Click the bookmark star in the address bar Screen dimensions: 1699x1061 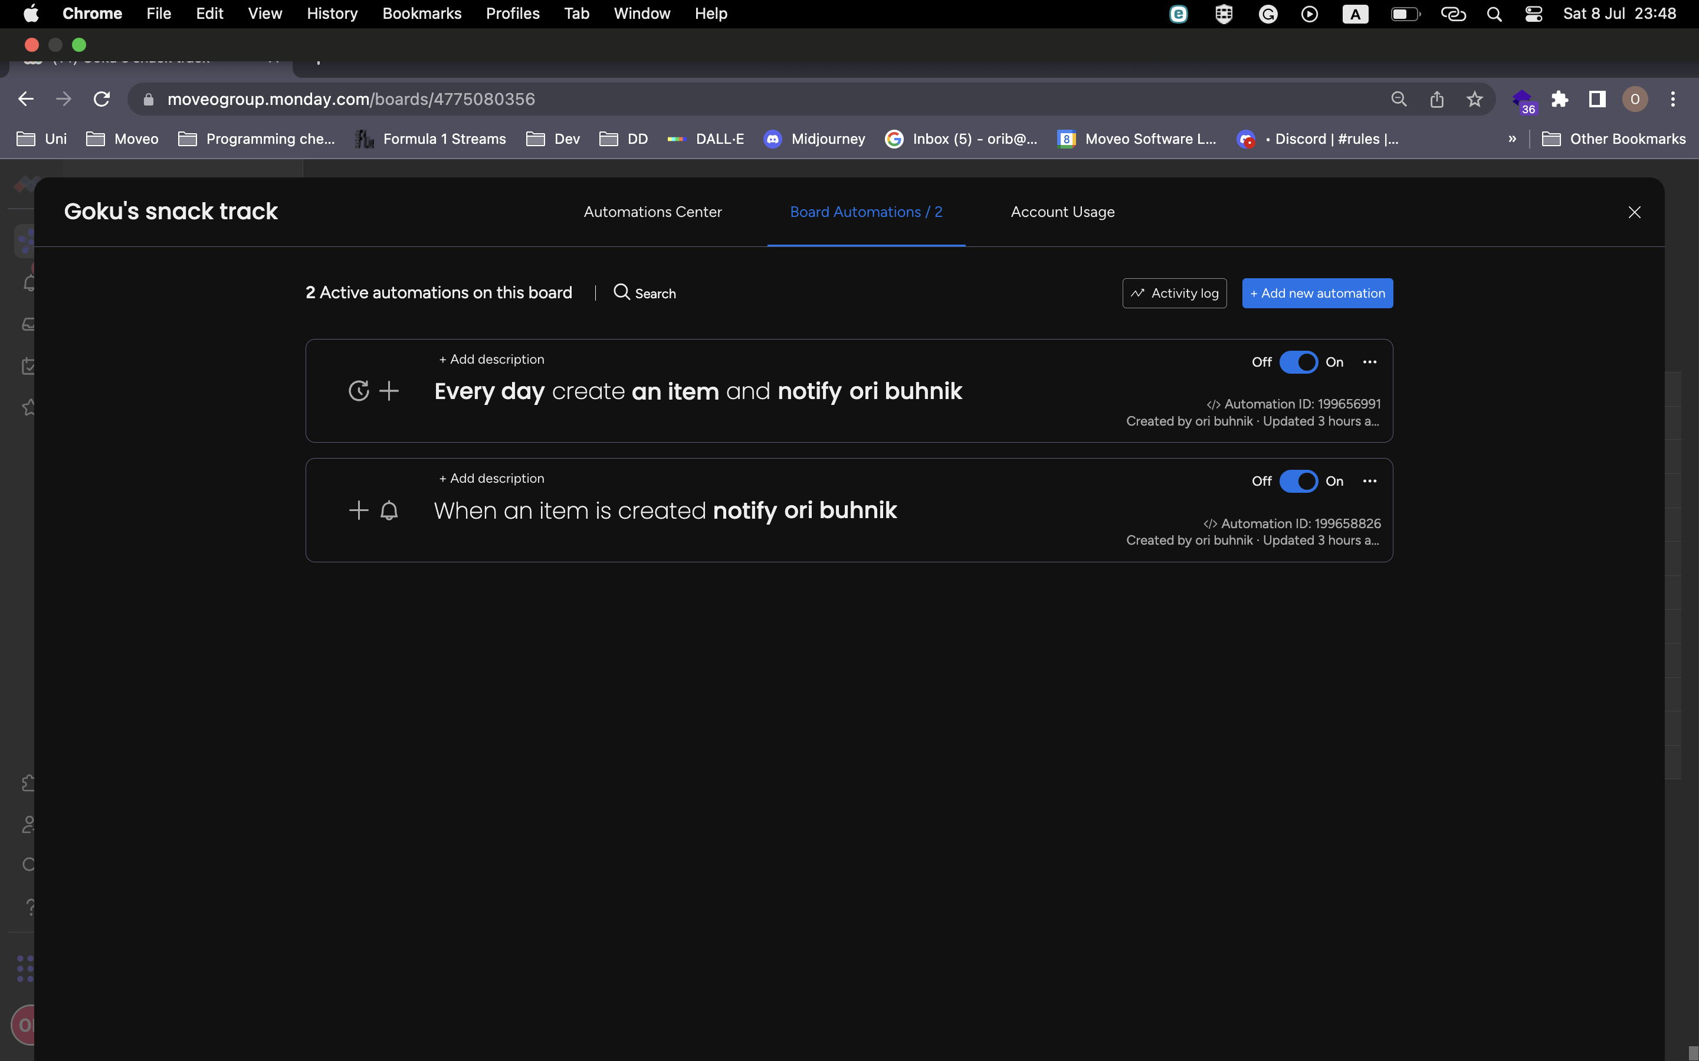(1474, 99)
